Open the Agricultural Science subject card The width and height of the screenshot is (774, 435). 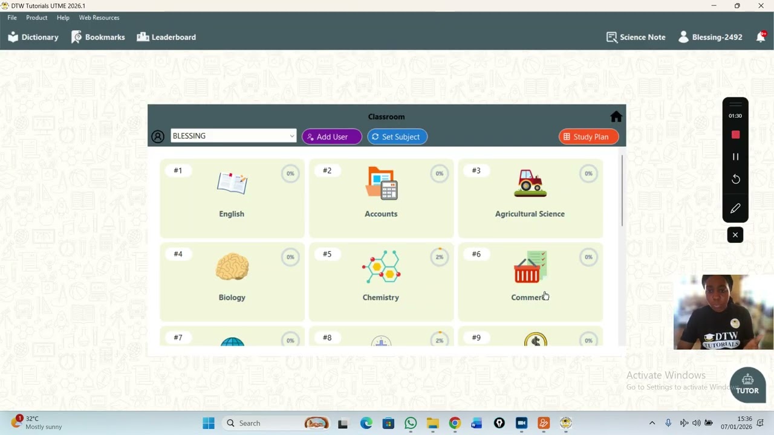click(x=530, y=198)
